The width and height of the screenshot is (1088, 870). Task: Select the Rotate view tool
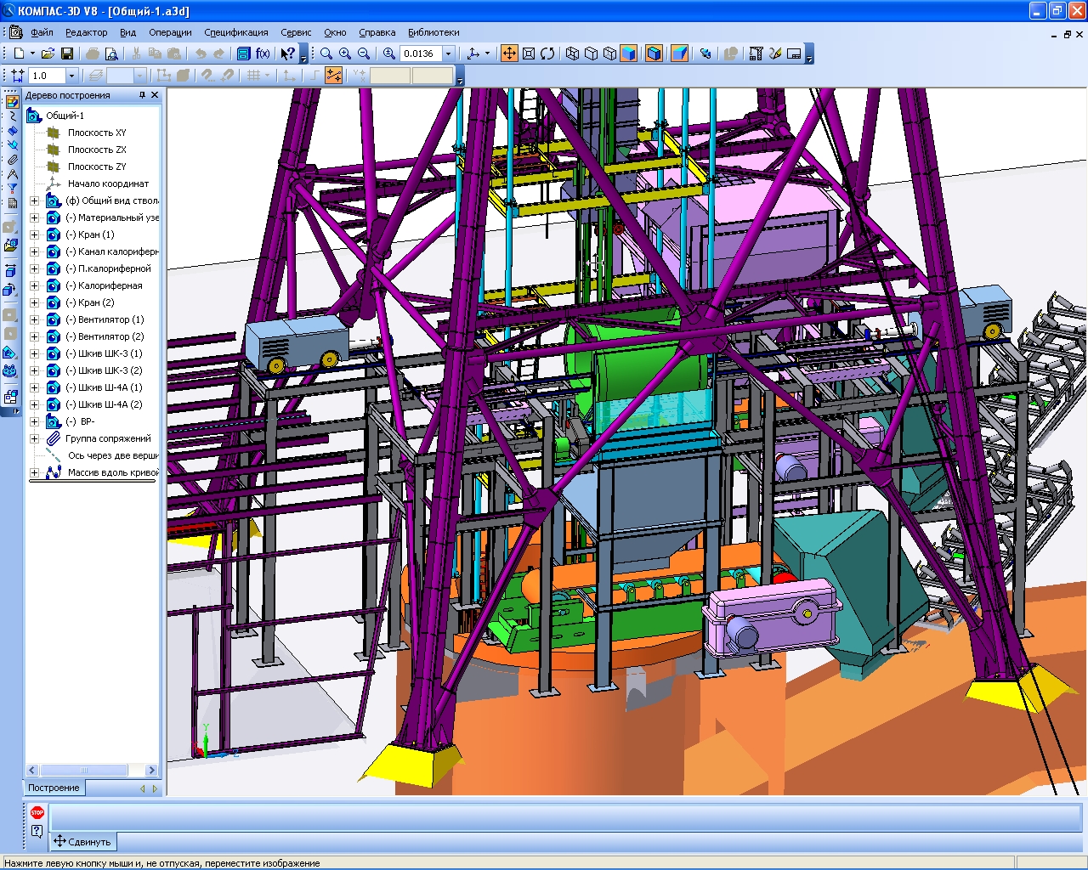547,54
